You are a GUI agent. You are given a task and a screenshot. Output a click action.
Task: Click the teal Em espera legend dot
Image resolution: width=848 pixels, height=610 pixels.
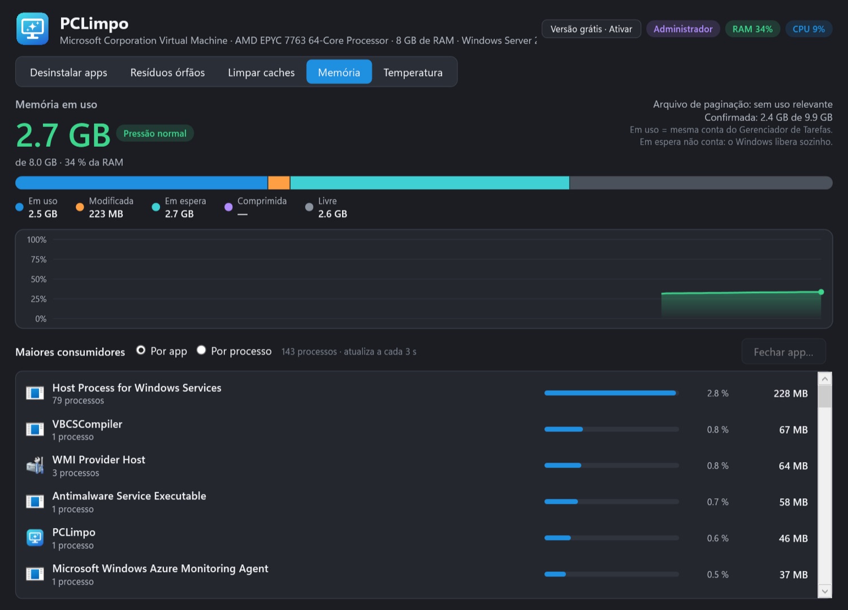point(156,207)
